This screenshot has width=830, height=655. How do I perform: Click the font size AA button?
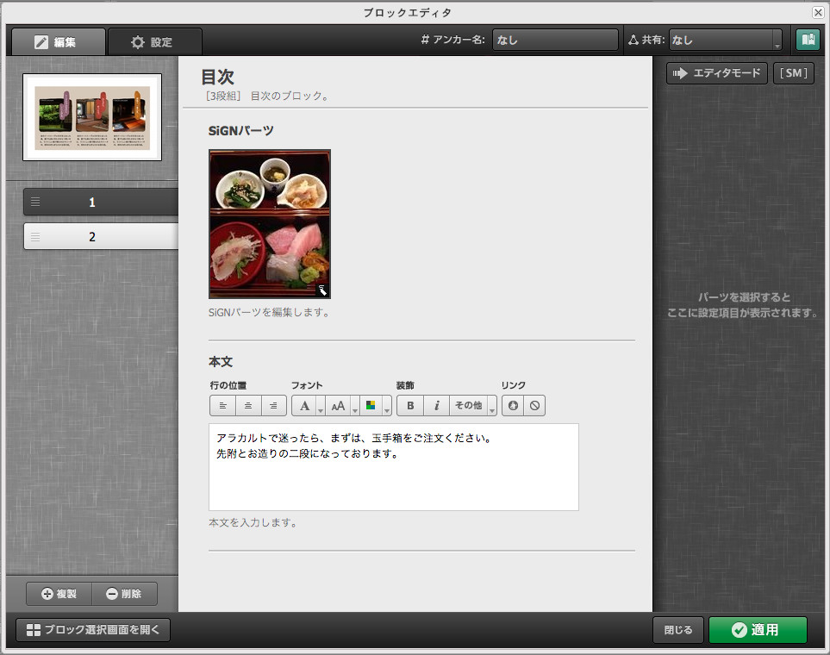tap(338, 406)
